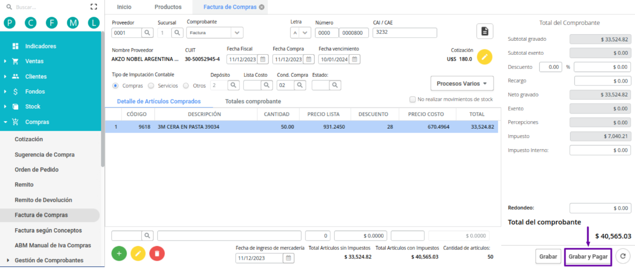Open Letra dropdown arrow
Viewport: 635px width, 269px height.
pyautogui.click(x=305, y=33)
